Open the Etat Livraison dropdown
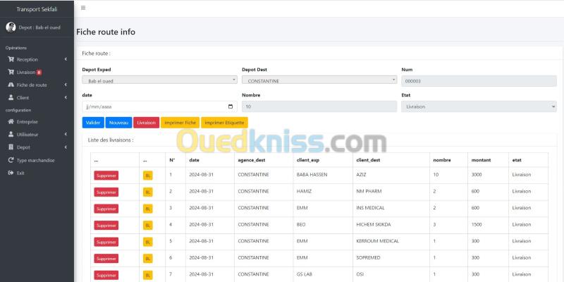The height and width of the screenshot is (282, 564). (x=479, y=106)
